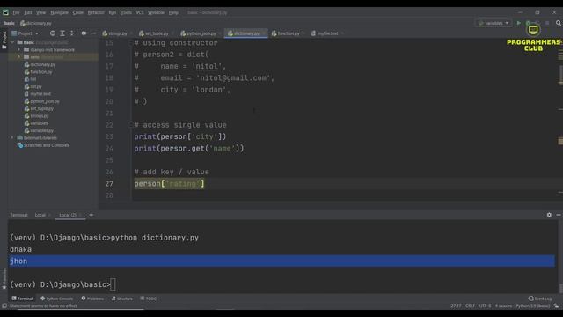Screen dimensions: 563x317
Task: Open the Navigate menu
Action: click(x=59, y=12)
